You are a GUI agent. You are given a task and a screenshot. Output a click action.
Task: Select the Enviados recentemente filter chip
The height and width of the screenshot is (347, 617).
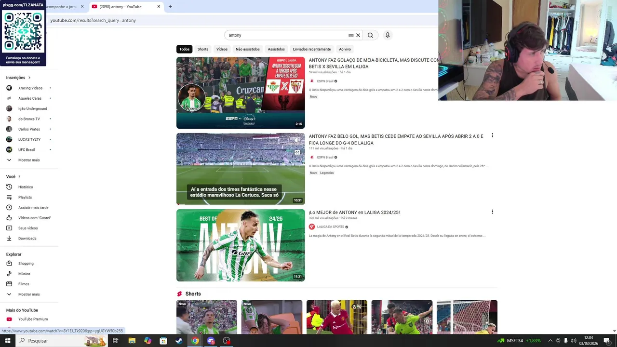312,49
